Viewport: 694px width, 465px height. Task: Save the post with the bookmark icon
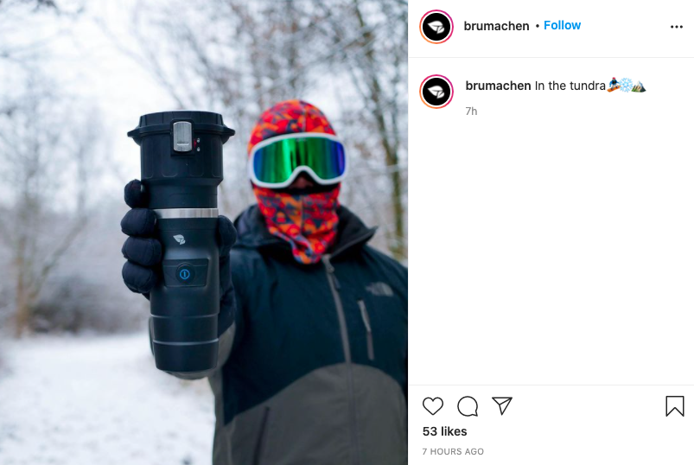tap(674, 405)
